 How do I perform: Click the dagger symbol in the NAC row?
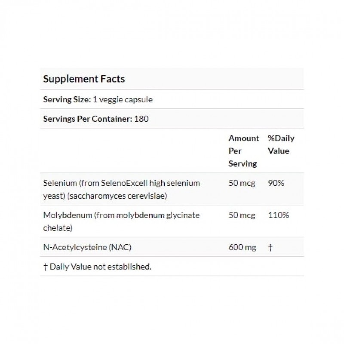point(270,247)
